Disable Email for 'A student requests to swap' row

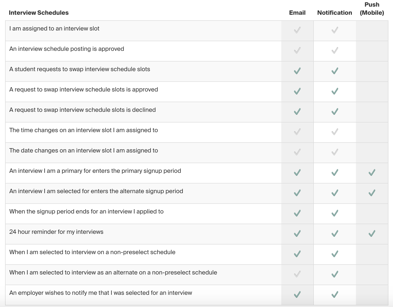point(297,71)
